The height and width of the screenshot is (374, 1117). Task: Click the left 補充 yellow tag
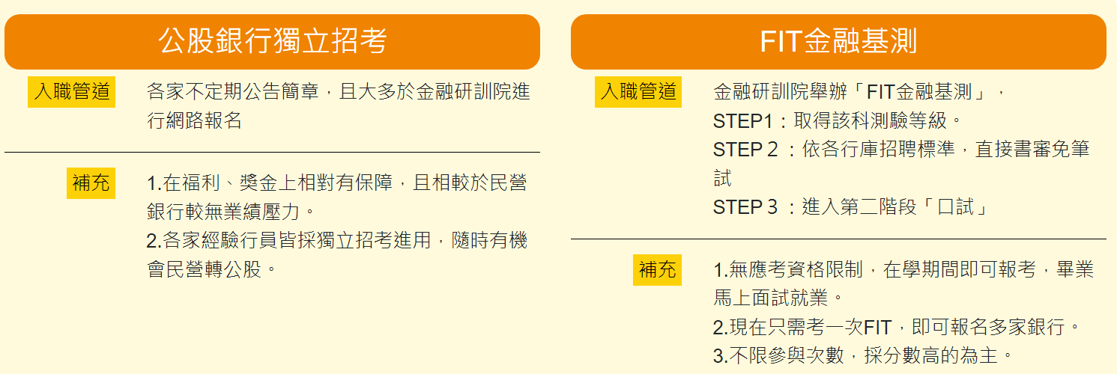point(91,183)
